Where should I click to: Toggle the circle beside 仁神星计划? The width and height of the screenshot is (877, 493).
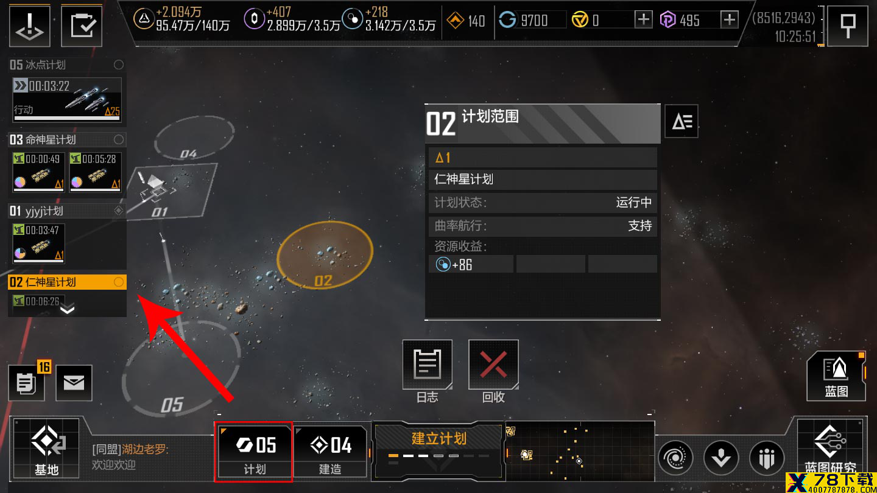pos(119,282)
